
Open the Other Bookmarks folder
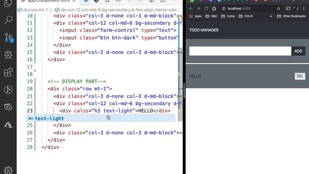click(291, 16)
